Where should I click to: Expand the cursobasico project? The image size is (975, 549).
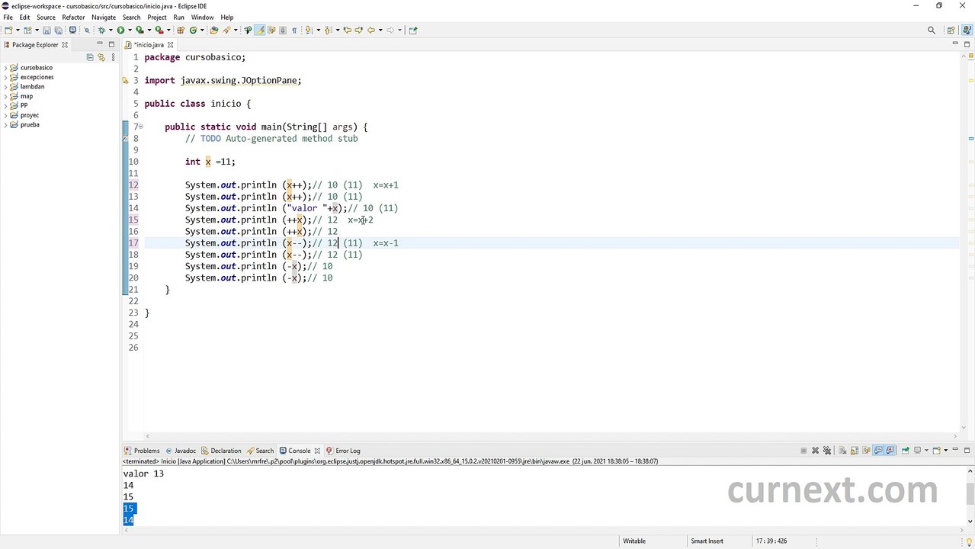point(5,68)
